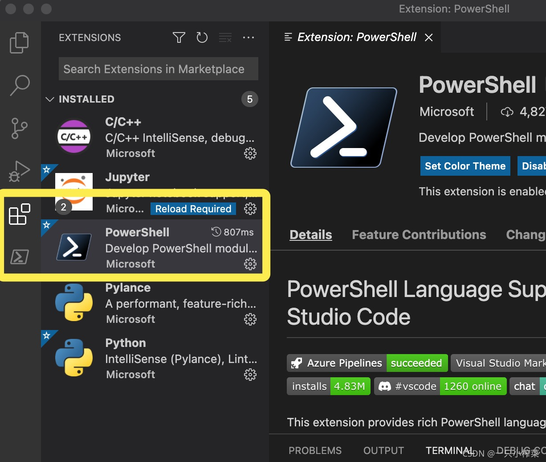Click the Search Extensions in Marketplace field
The image size is (546, 462).
[x=158, y=69]
